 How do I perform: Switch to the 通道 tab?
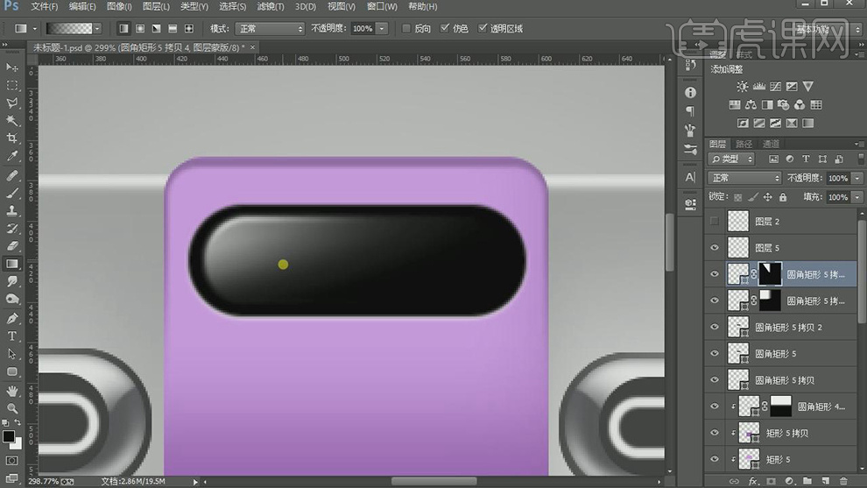771,144
